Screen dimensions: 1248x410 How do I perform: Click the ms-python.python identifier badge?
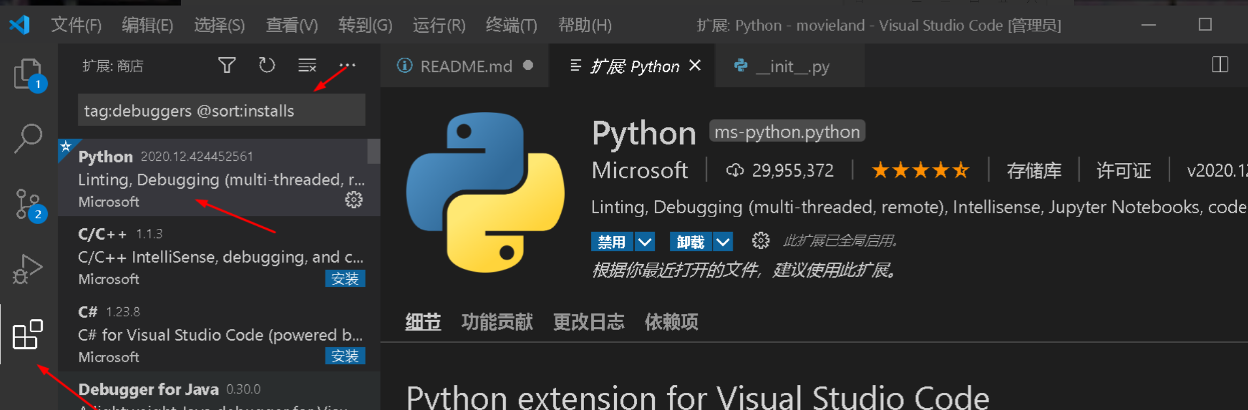[x=787, y=131]
